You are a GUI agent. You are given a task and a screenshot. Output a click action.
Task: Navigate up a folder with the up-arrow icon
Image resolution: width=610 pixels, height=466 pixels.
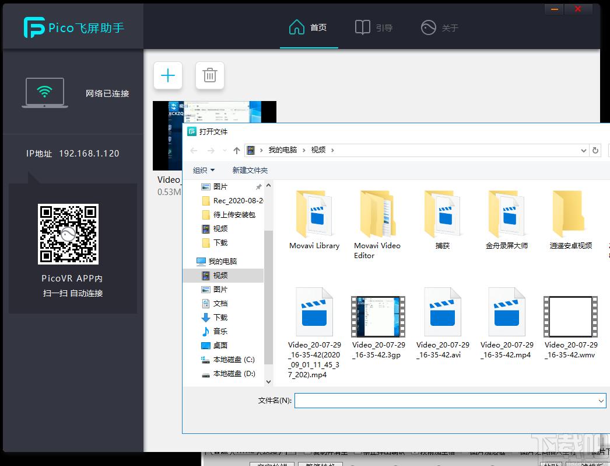tap(236, 150)
